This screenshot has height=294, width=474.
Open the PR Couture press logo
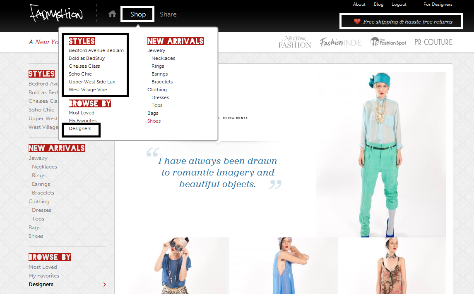(433, 42)
